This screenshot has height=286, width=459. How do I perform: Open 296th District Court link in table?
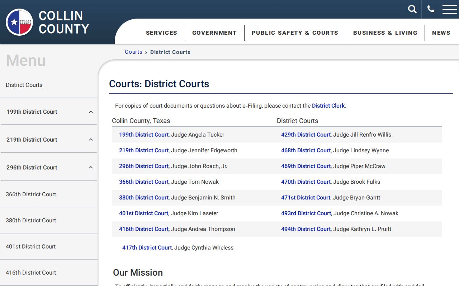(144, 166)
